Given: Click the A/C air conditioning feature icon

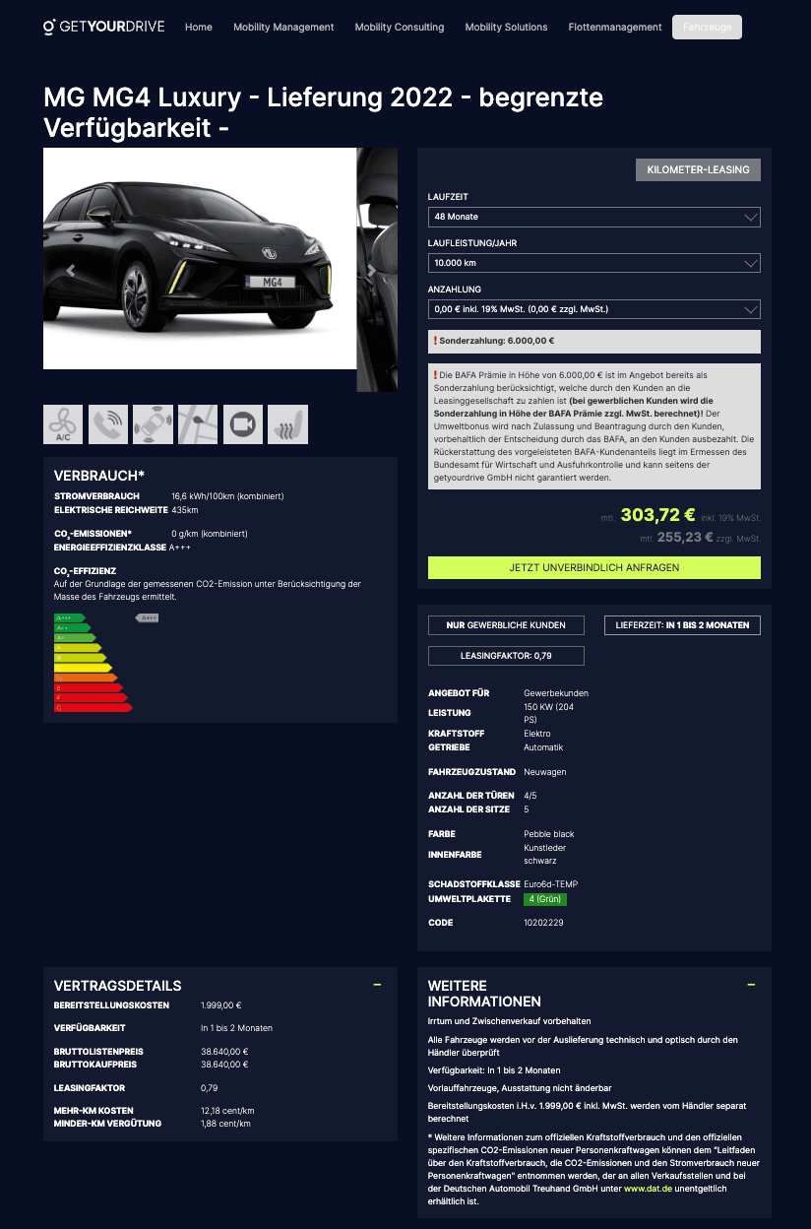Looking at the screenshot, I should click(x=63, y=424).
